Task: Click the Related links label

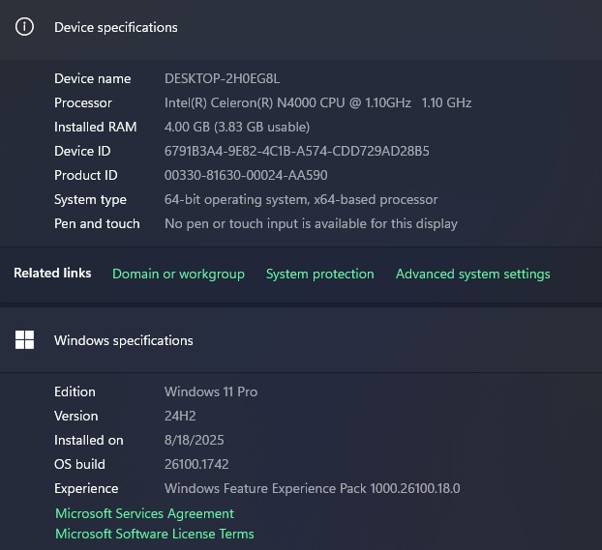Action: [52, 274]
